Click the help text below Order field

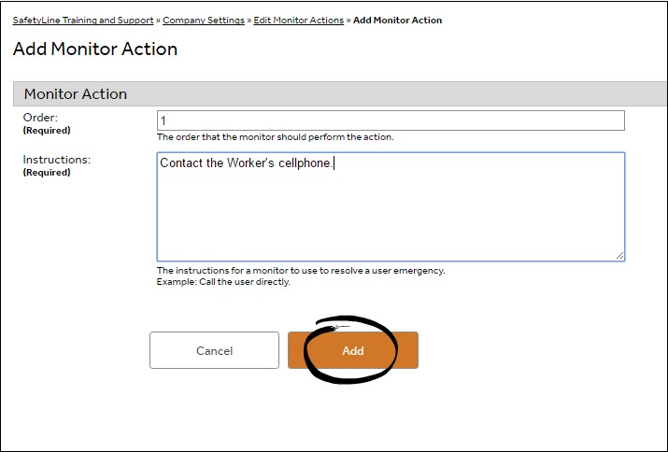275,137
